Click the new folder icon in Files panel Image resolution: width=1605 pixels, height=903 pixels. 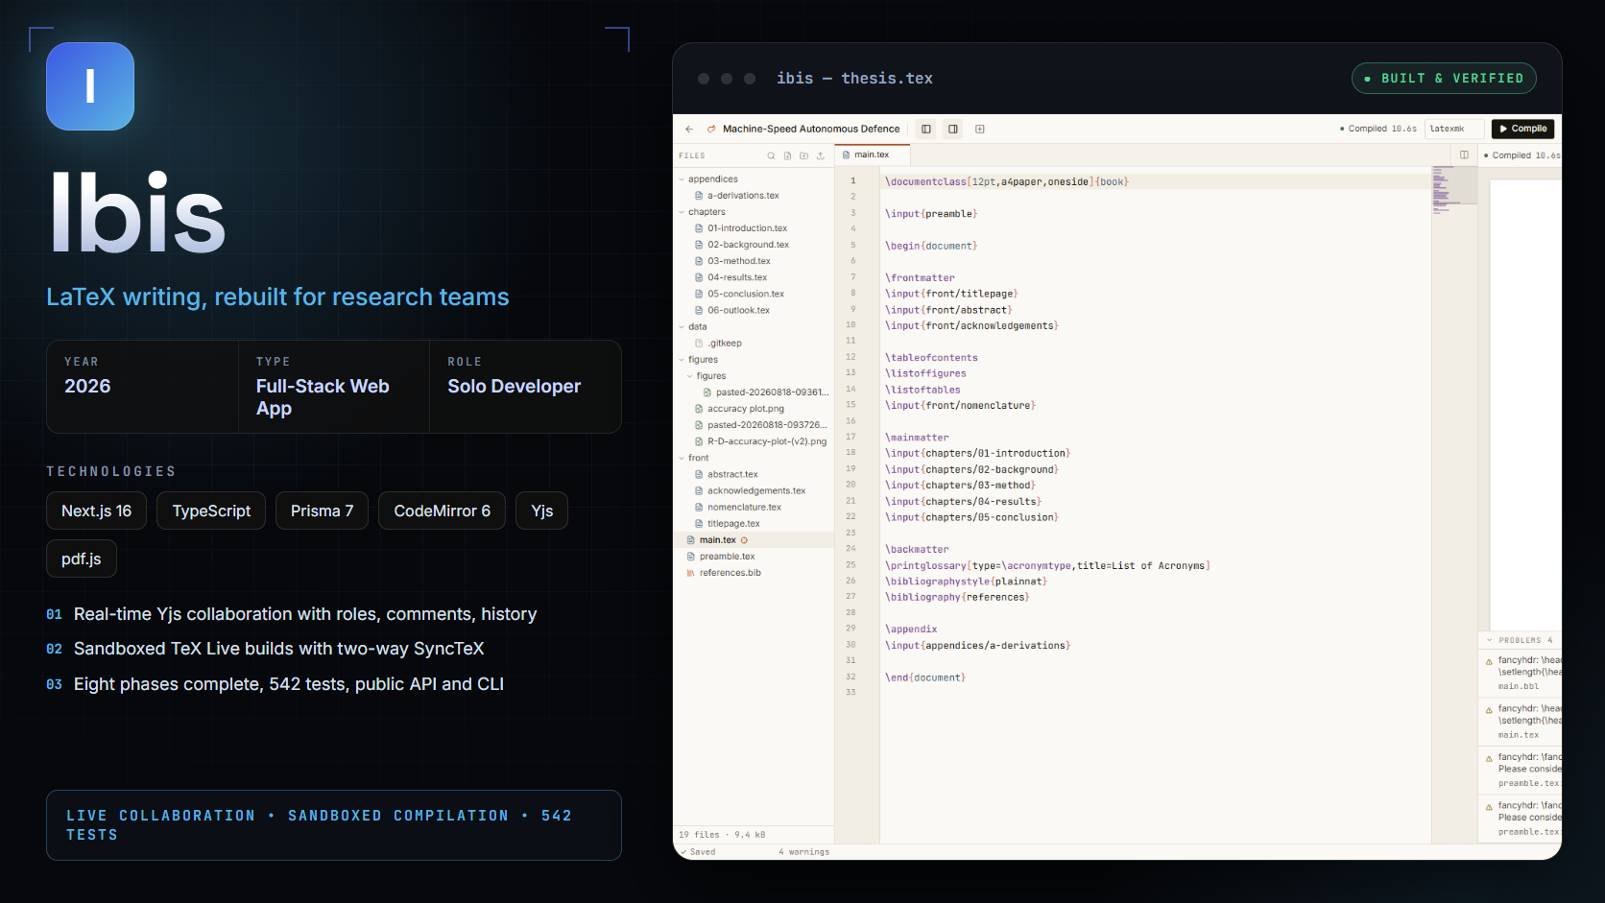[804, 155]
